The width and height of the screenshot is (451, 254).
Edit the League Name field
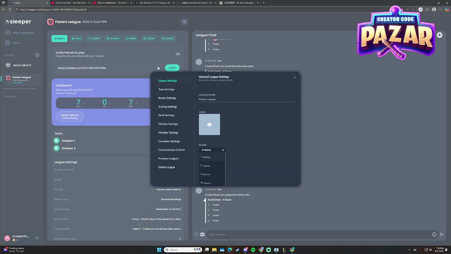click(247, 99)
